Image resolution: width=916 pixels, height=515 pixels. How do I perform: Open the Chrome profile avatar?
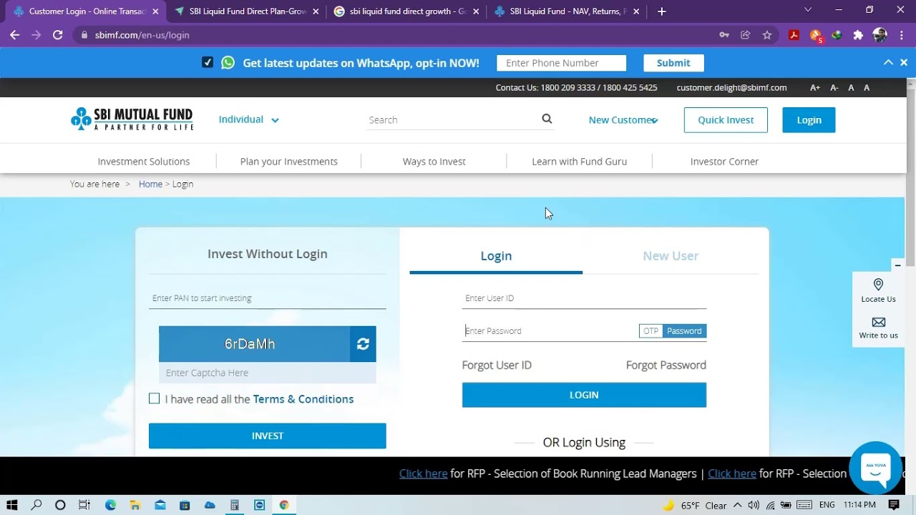pyautogui.click(x=880, y=34)
